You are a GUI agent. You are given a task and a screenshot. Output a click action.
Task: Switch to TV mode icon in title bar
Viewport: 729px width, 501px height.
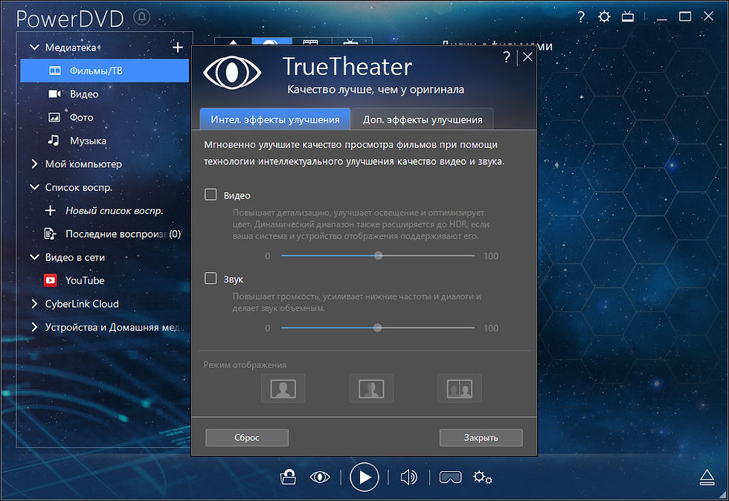[628, 17]
